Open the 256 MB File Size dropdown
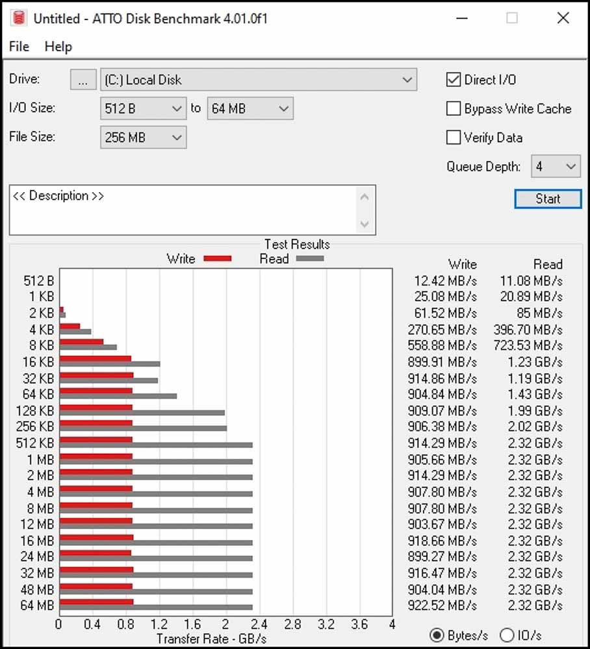The width and height of the screenshot is (590, 649). (x=144, y=138)
